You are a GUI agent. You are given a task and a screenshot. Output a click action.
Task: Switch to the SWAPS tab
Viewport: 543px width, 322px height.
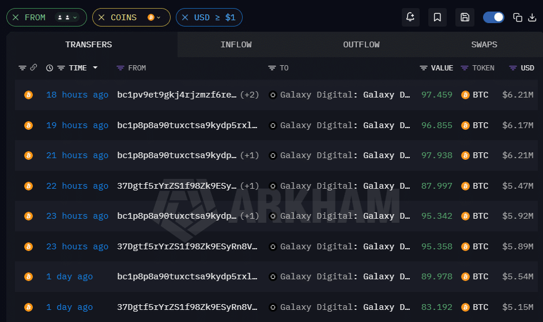tap(484, 44)
